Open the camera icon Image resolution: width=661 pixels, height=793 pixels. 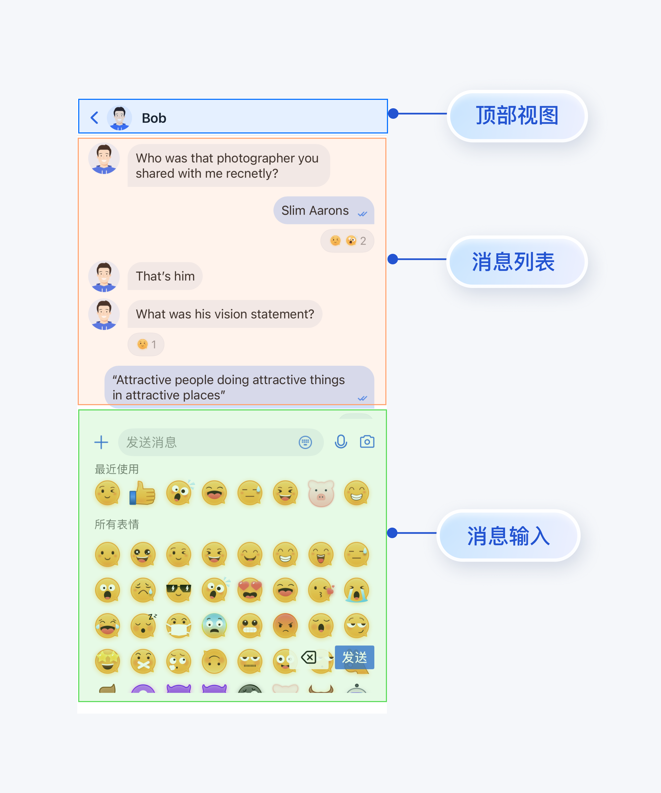coord(367,441)
